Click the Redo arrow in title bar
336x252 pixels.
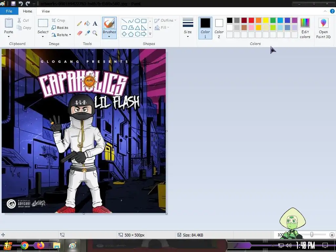point(28,3)
